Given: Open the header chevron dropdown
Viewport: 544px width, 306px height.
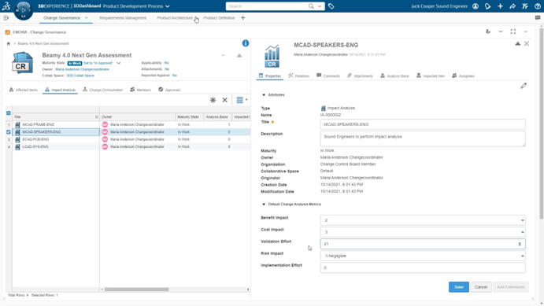Looking at the screenshot, I should 223,55.
